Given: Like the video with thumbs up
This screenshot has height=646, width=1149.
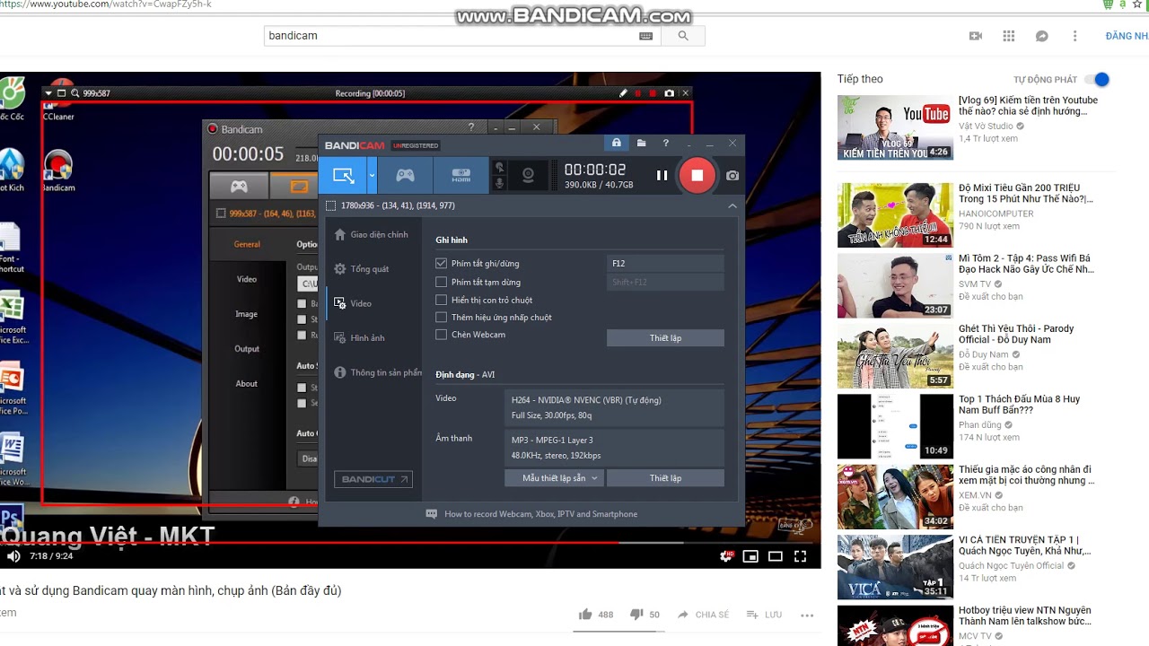Looking at the screenshot, I should point(585,615).
